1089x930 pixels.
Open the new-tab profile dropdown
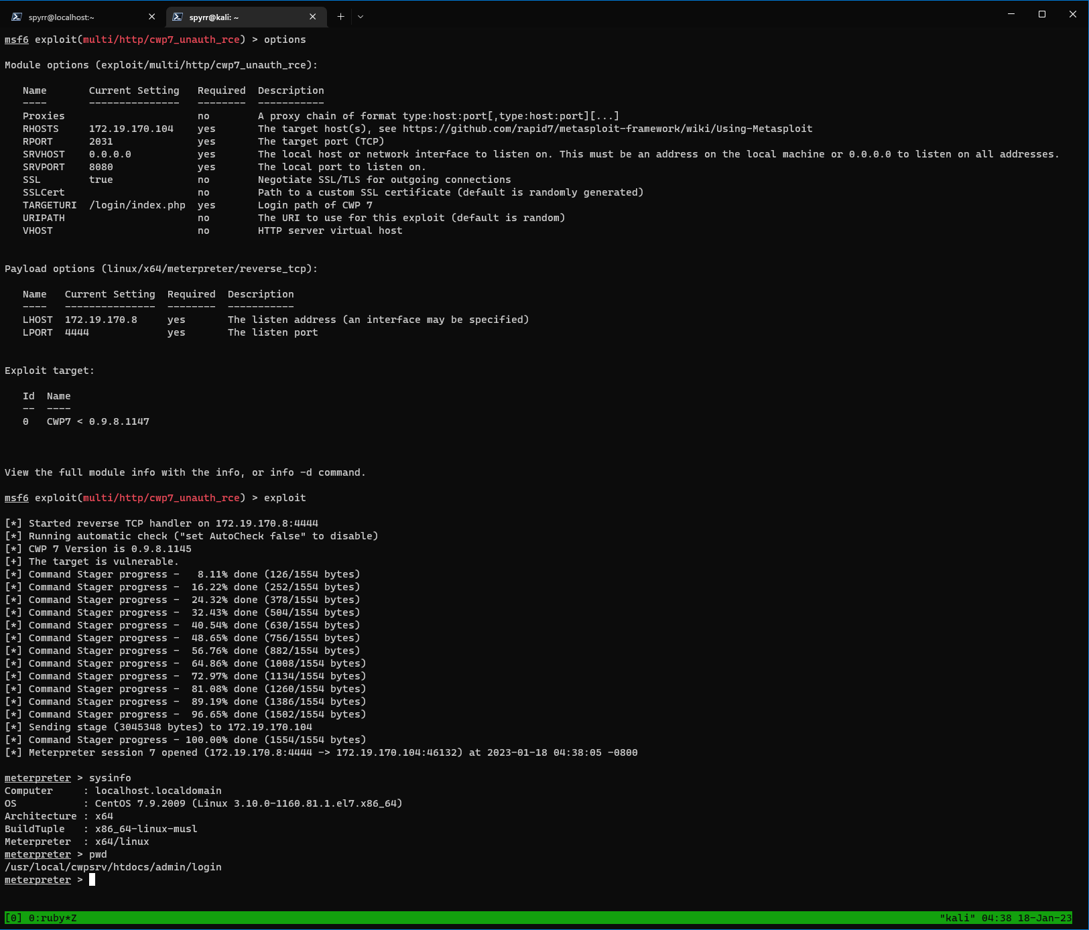point(361,17)
